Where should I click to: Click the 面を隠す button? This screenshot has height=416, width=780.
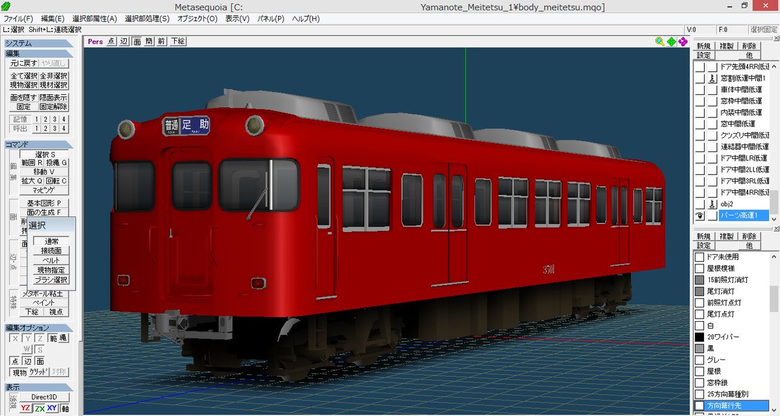[24, 97]
